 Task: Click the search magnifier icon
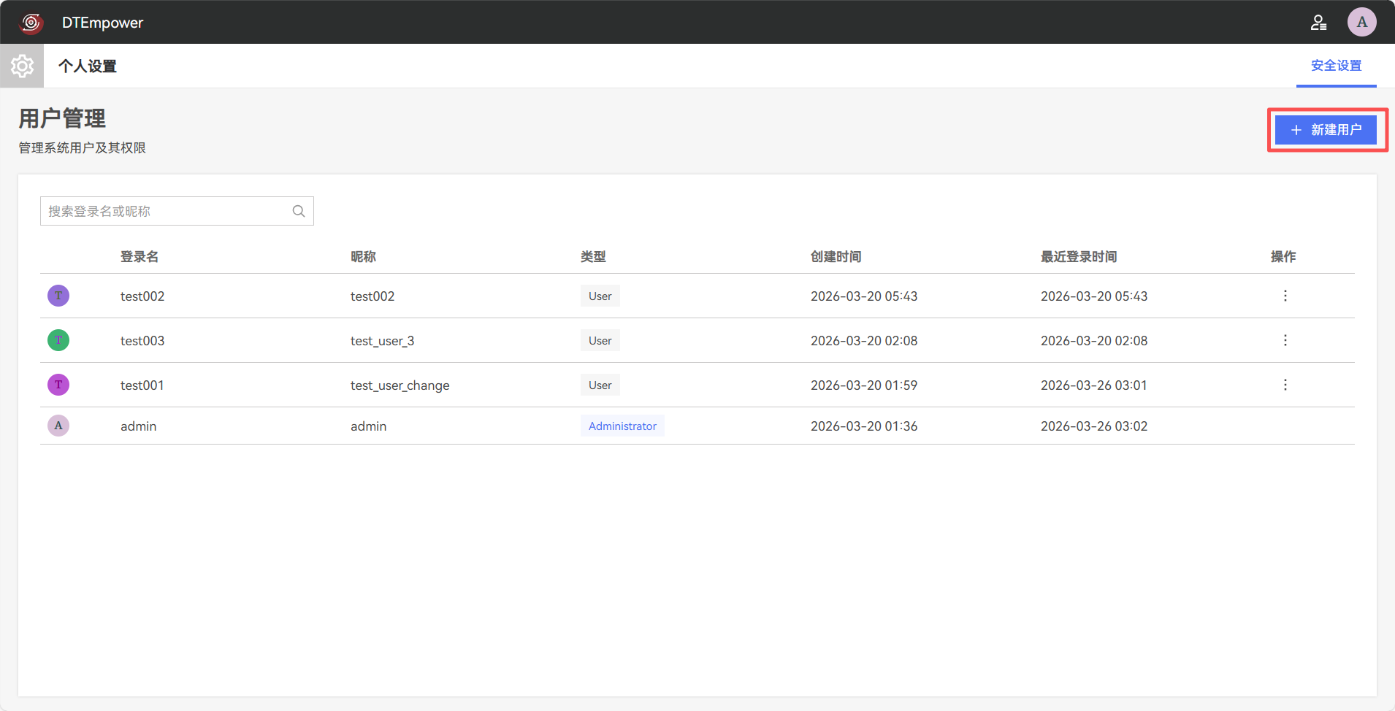tap(299, 211)
